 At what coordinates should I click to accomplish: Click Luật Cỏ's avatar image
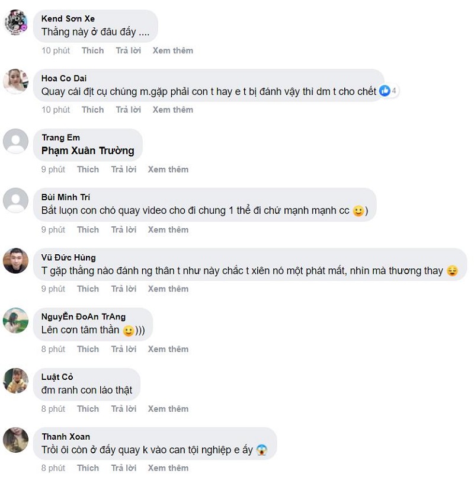tap(15, 380)
